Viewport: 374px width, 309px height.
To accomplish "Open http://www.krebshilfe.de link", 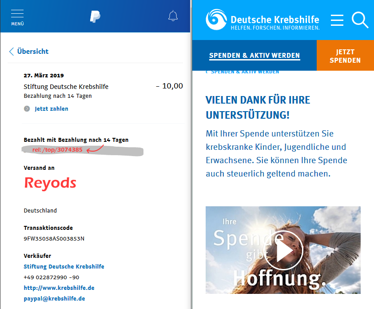I will tap(59, 288).
